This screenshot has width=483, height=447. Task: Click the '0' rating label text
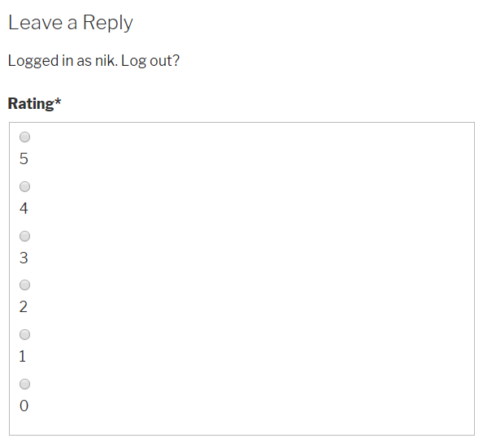click(x=24, y=406)
